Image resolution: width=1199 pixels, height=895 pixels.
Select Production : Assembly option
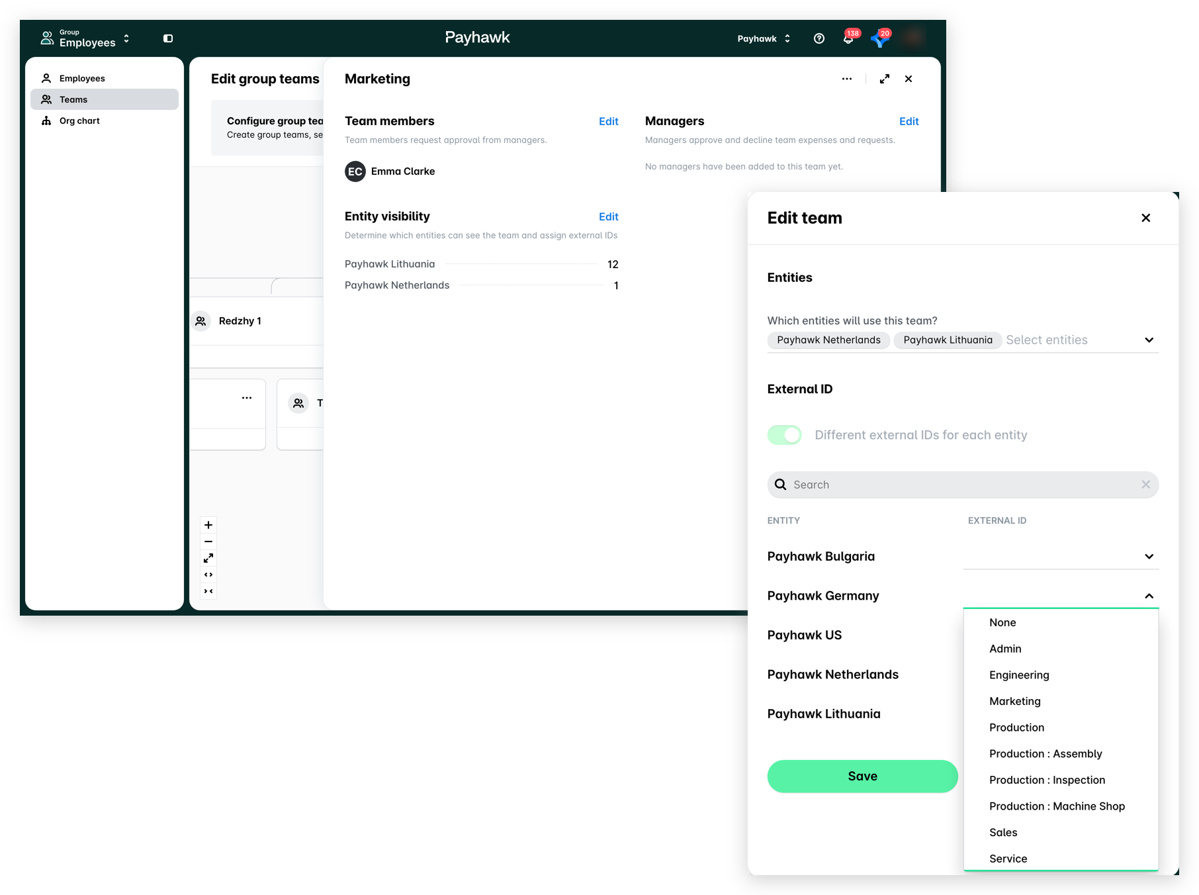(1061, 754)
